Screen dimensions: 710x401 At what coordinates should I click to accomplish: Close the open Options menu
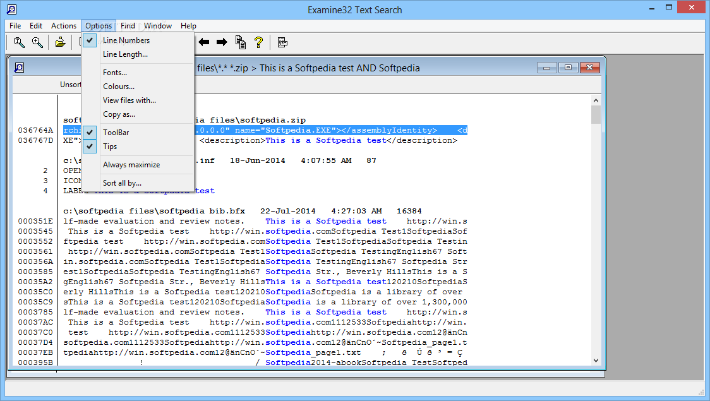(99, 26)
